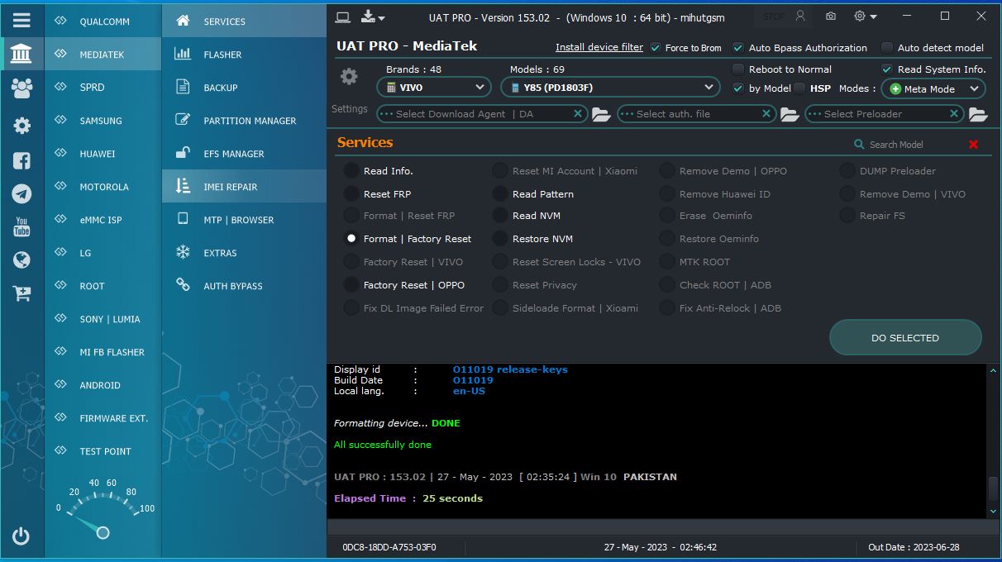Browse folder for Preloader file
This screenshot has height=562, width=1002.
click(978, 114)
